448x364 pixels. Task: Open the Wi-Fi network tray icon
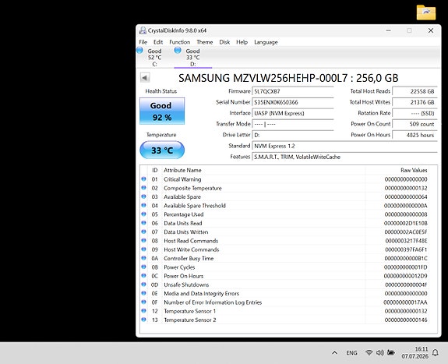[x=369, y=352]
